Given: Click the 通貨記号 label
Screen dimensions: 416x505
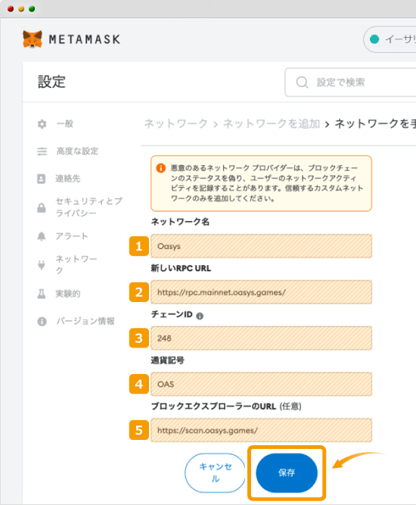Looking at the screenshot, I should 168,360.
